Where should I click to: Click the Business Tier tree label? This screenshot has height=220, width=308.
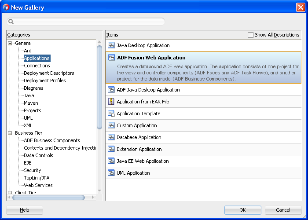point(29,133)
